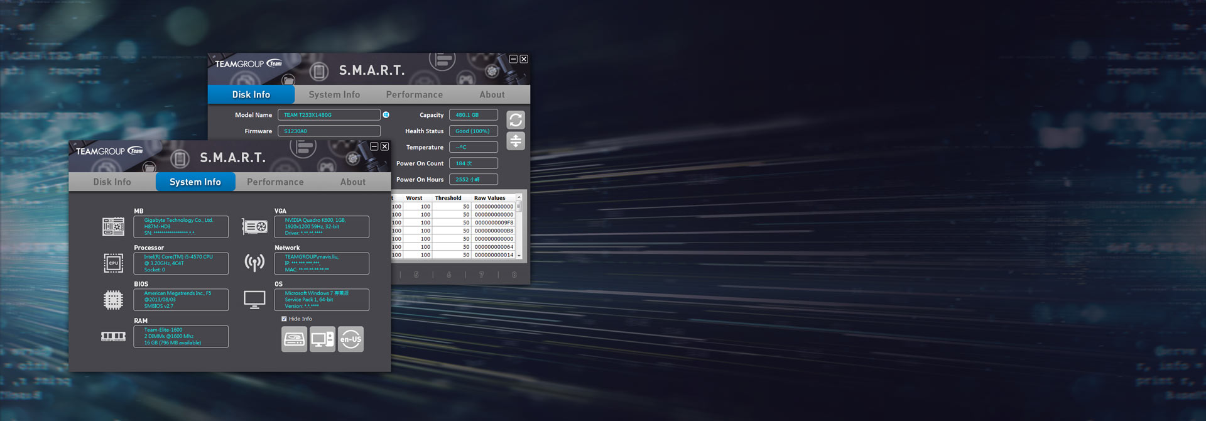The height and width of the screenshot is (421, 1206).
Task: Select Disk Info tab in front window
Action: pos(112,182)
